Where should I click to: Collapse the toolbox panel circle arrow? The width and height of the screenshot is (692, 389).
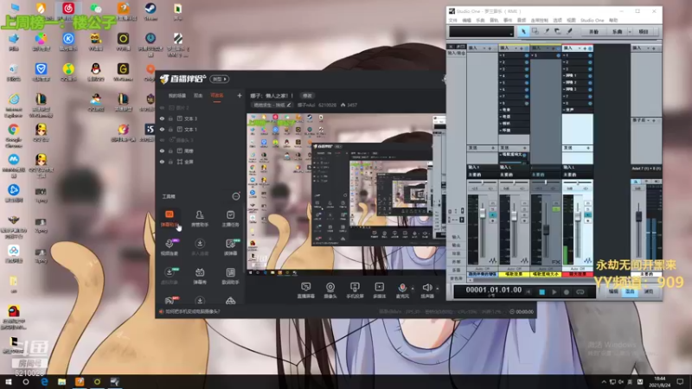click(x=235, y=196)
